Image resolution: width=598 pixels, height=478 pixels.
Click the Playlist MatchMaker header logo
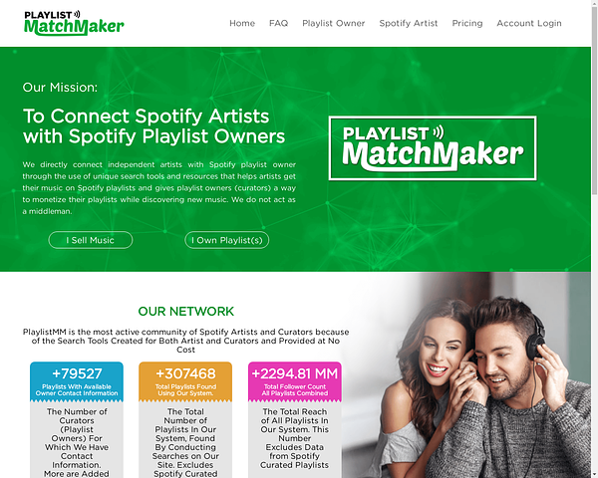click(74, 23)
